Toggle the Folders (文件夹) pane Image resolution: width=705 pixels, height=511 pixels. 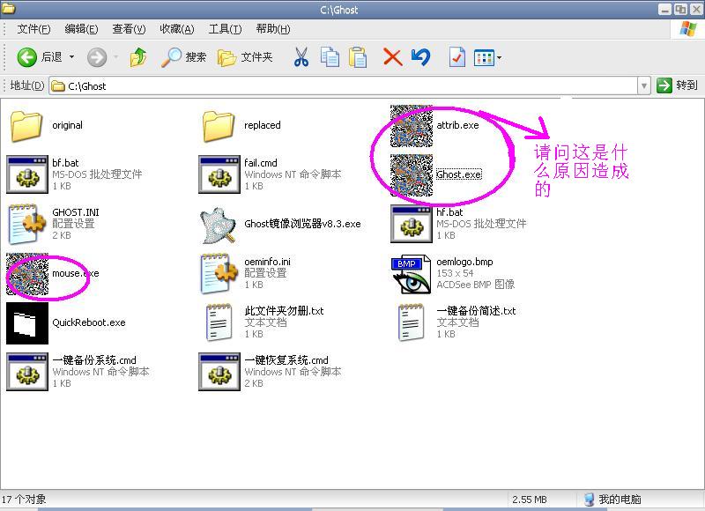pos(245,57)
